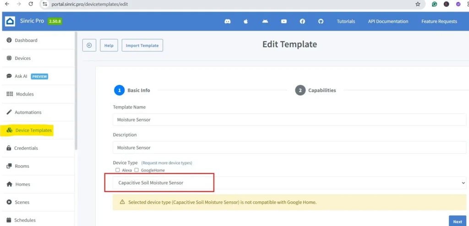The width and height of the screenshot is (469, 226).
Task: Enable the GoogleHome checkbox
Action: pos(136,170)
